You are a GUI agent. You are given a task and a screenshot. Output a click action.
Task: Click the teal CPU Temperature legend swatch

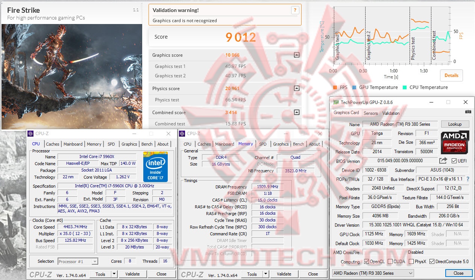tap(405, 87)
